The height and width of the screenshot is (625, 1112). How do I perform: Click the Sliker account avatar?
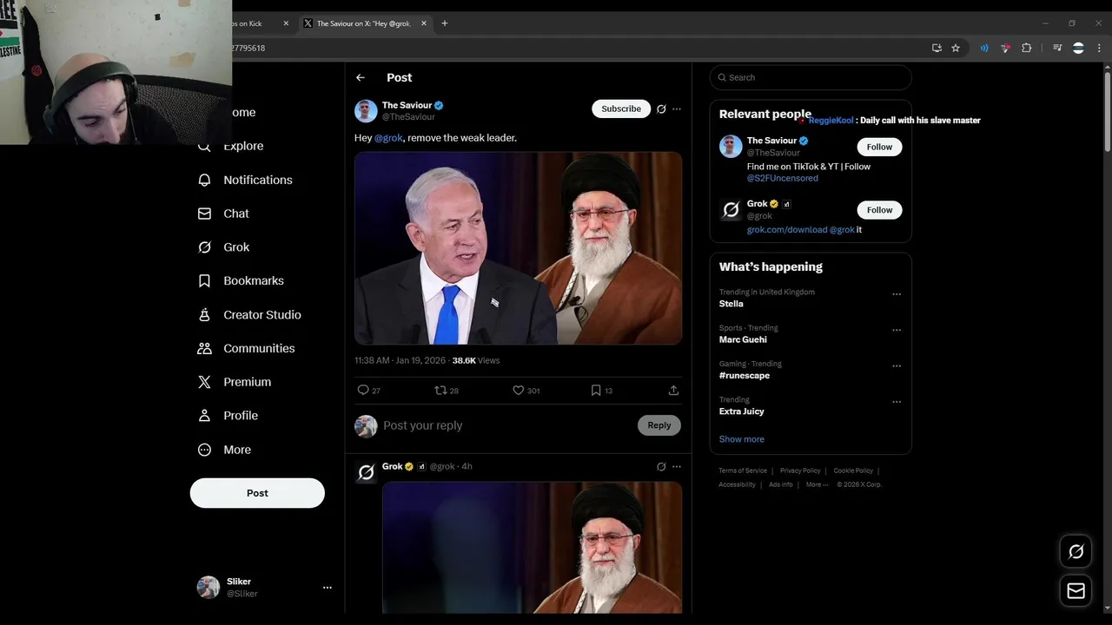point(208,588)
